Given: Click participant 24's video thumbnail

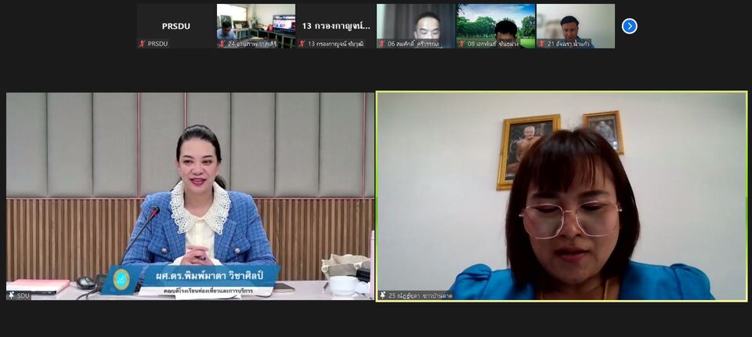Looking at the screenshot, I should (256, 24).
